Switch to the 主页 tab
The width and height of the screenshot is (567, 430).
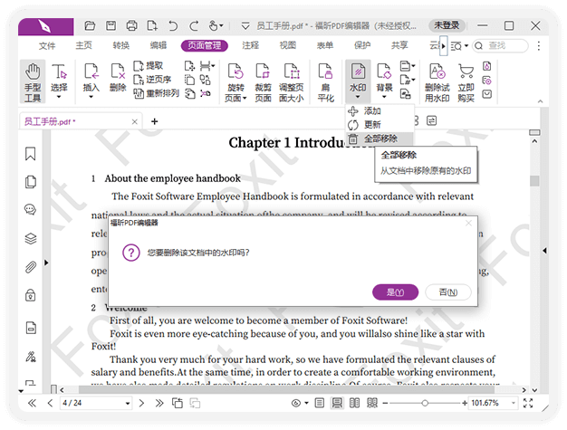coord(84,45)
